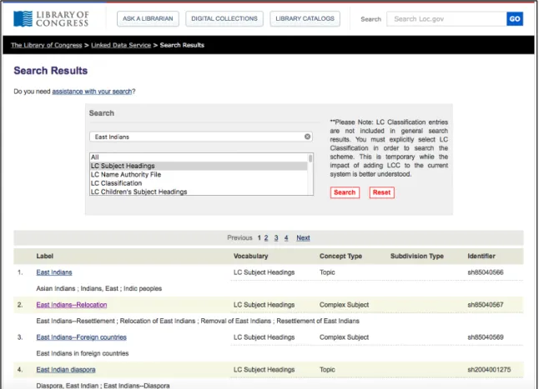Click the East Indians query text field
The image size is (539, 389).
pos(201,137)
